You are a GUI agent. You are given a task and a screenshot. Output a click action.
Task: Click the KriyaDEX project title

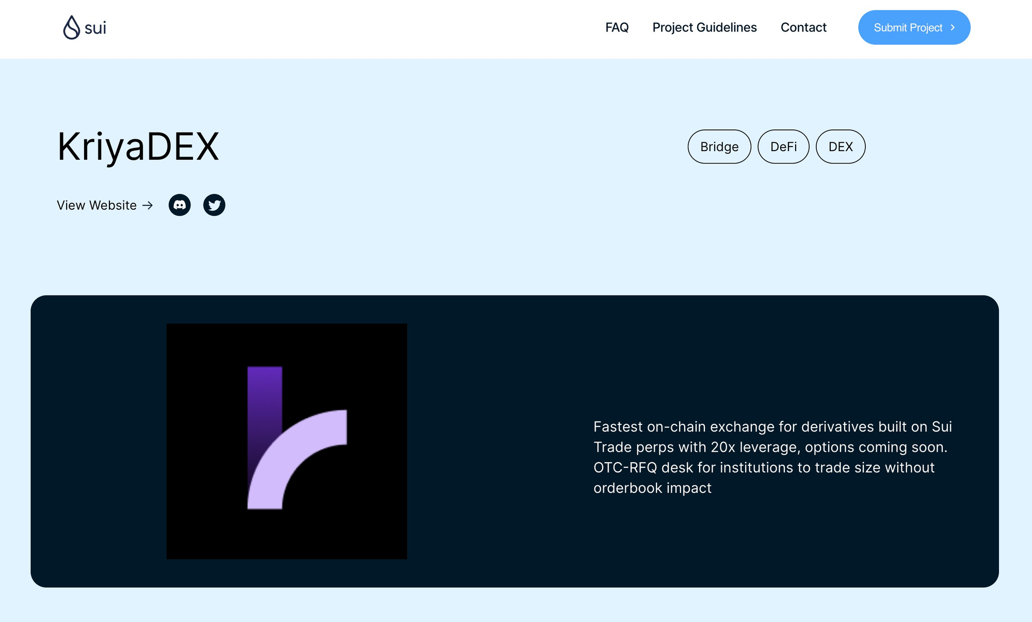pyautogui.click(x=138, y=147)
